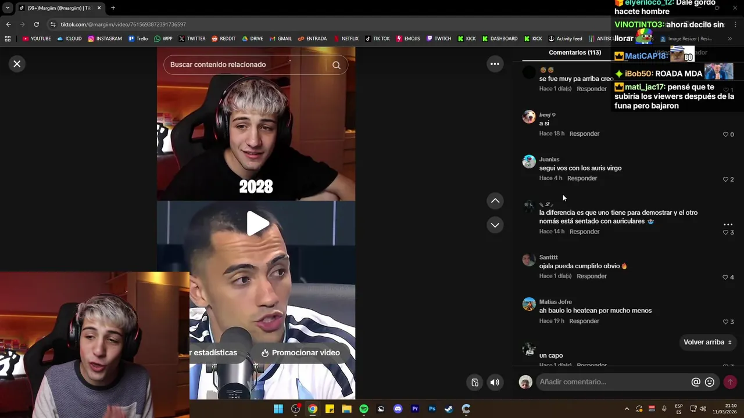
Task: Open the Chrome apps grid shortcut
Action: click(8, 39)
